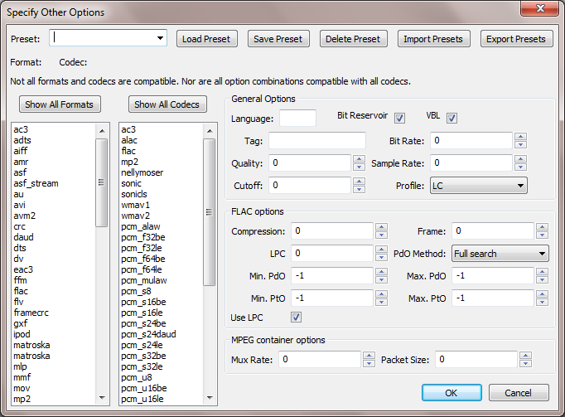Disable the VBL checkbox

[x=452, y=118]
